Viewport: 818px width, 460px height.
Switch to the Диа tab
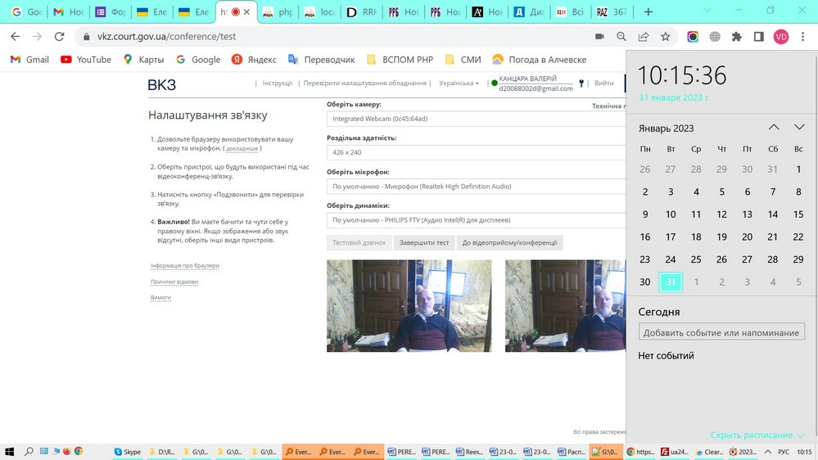[529, 11]
